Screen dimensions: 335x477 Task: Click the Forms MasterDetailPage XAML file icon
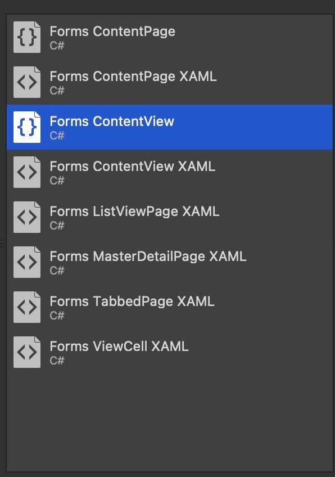27,262
